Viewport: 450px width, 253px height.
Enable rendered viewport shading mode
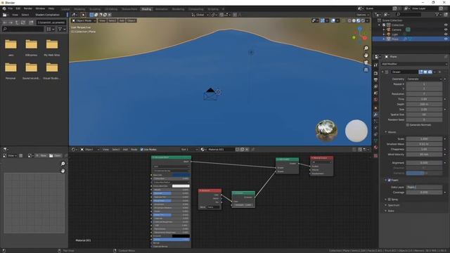coord(363,20)
